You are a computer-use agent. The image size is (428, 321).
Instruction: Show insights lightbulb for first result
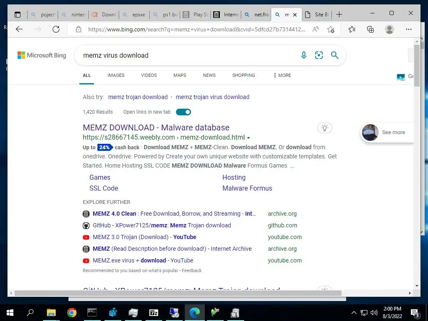(x=324, y=128)
